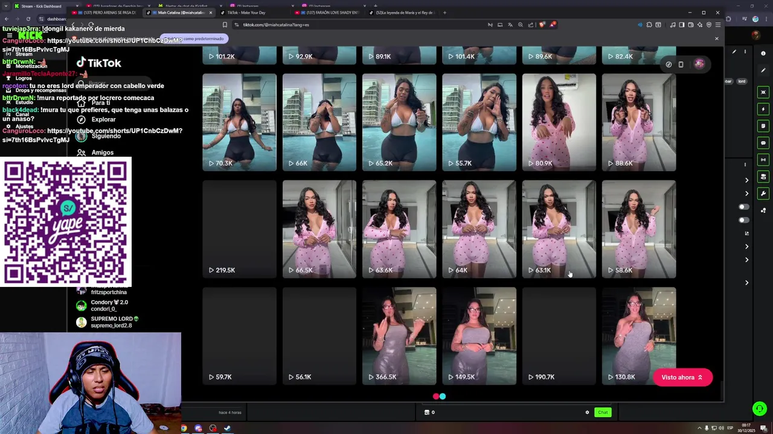Image resolution: width=773 pixels, height=434 pixels.
Task: Expand the first chevron row in Kick panel
Action: [746, 180]
